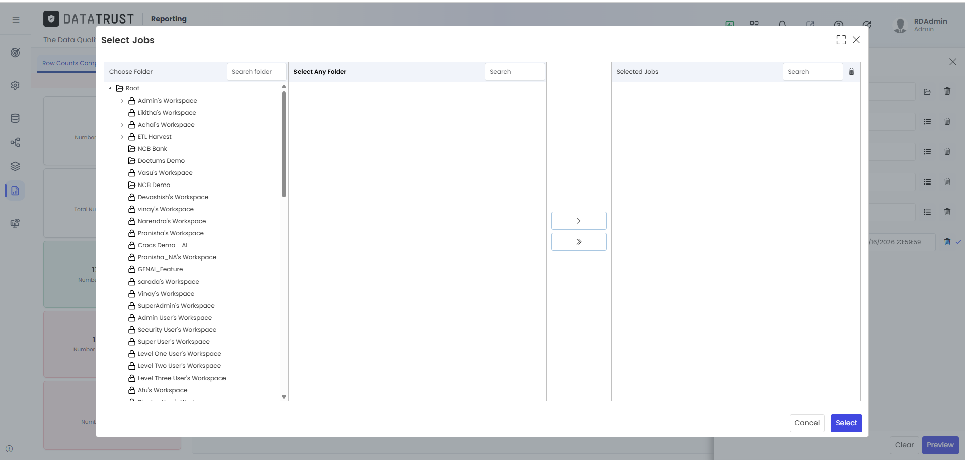Click the Search folder input field
The width and height of the screenshot is (965, 460).
pos(257,72)
